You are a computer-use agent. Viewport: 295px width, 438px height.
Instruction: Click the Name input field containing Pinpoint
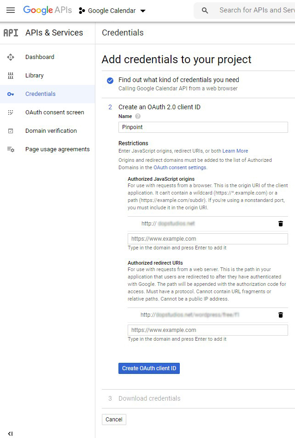[x=203, y=127]
